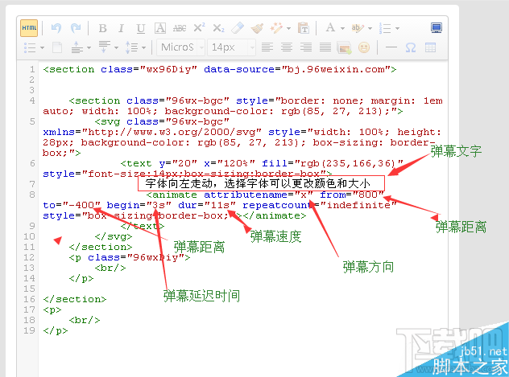Open the spacing-before dropdown arrow
This screenshot has width=509, height=377.
tap(89, 48)
